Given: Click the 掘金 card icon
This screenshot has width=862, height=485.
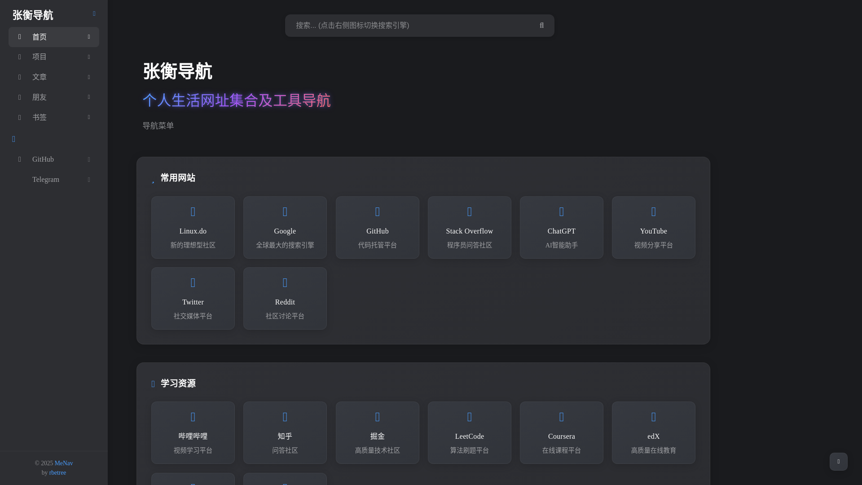Looking at the screenshot, I should pyautogui.click(x=378, y=417).
